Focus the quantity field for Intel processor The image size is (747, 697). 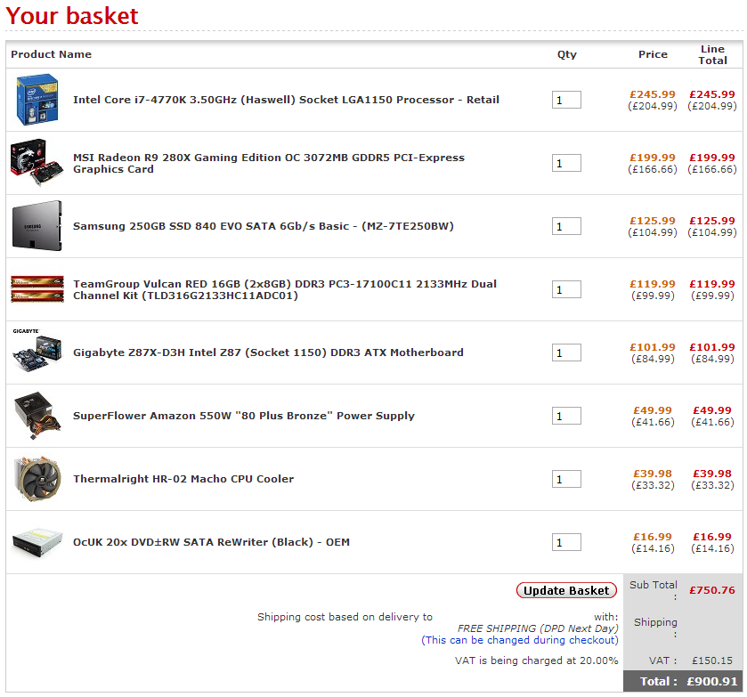[566, 101]
